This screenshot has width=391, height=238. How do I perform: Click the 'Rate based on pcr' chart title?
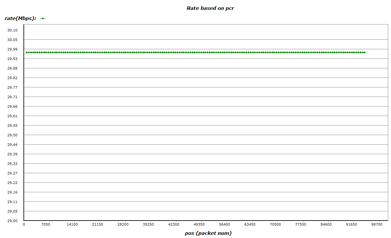[210, 8]
